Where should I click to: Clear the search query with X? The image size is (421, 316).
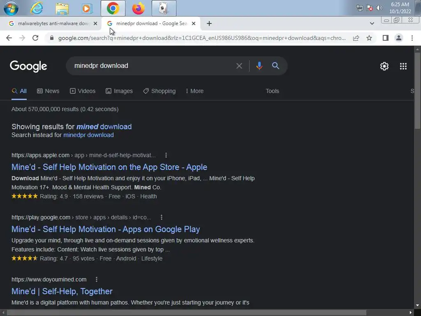[x=239, y=66]
